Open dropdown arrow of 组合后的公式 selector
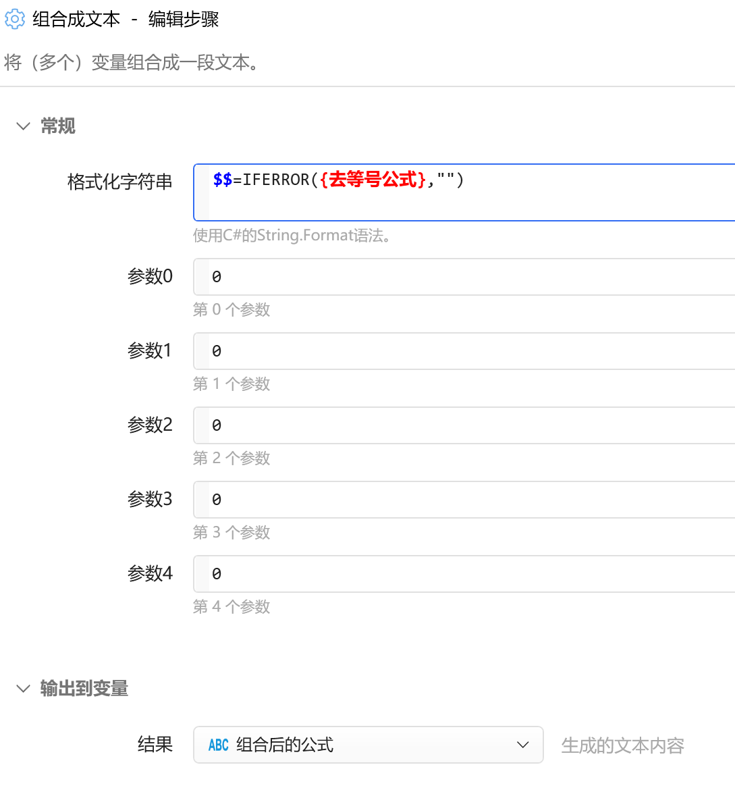 522,745
